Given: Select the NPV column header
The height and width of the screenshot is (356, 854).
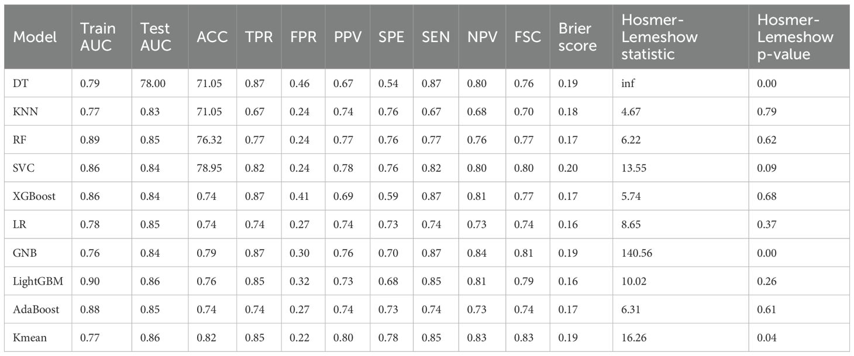Looking at the screenshot, I should click(x=482, y=37).
